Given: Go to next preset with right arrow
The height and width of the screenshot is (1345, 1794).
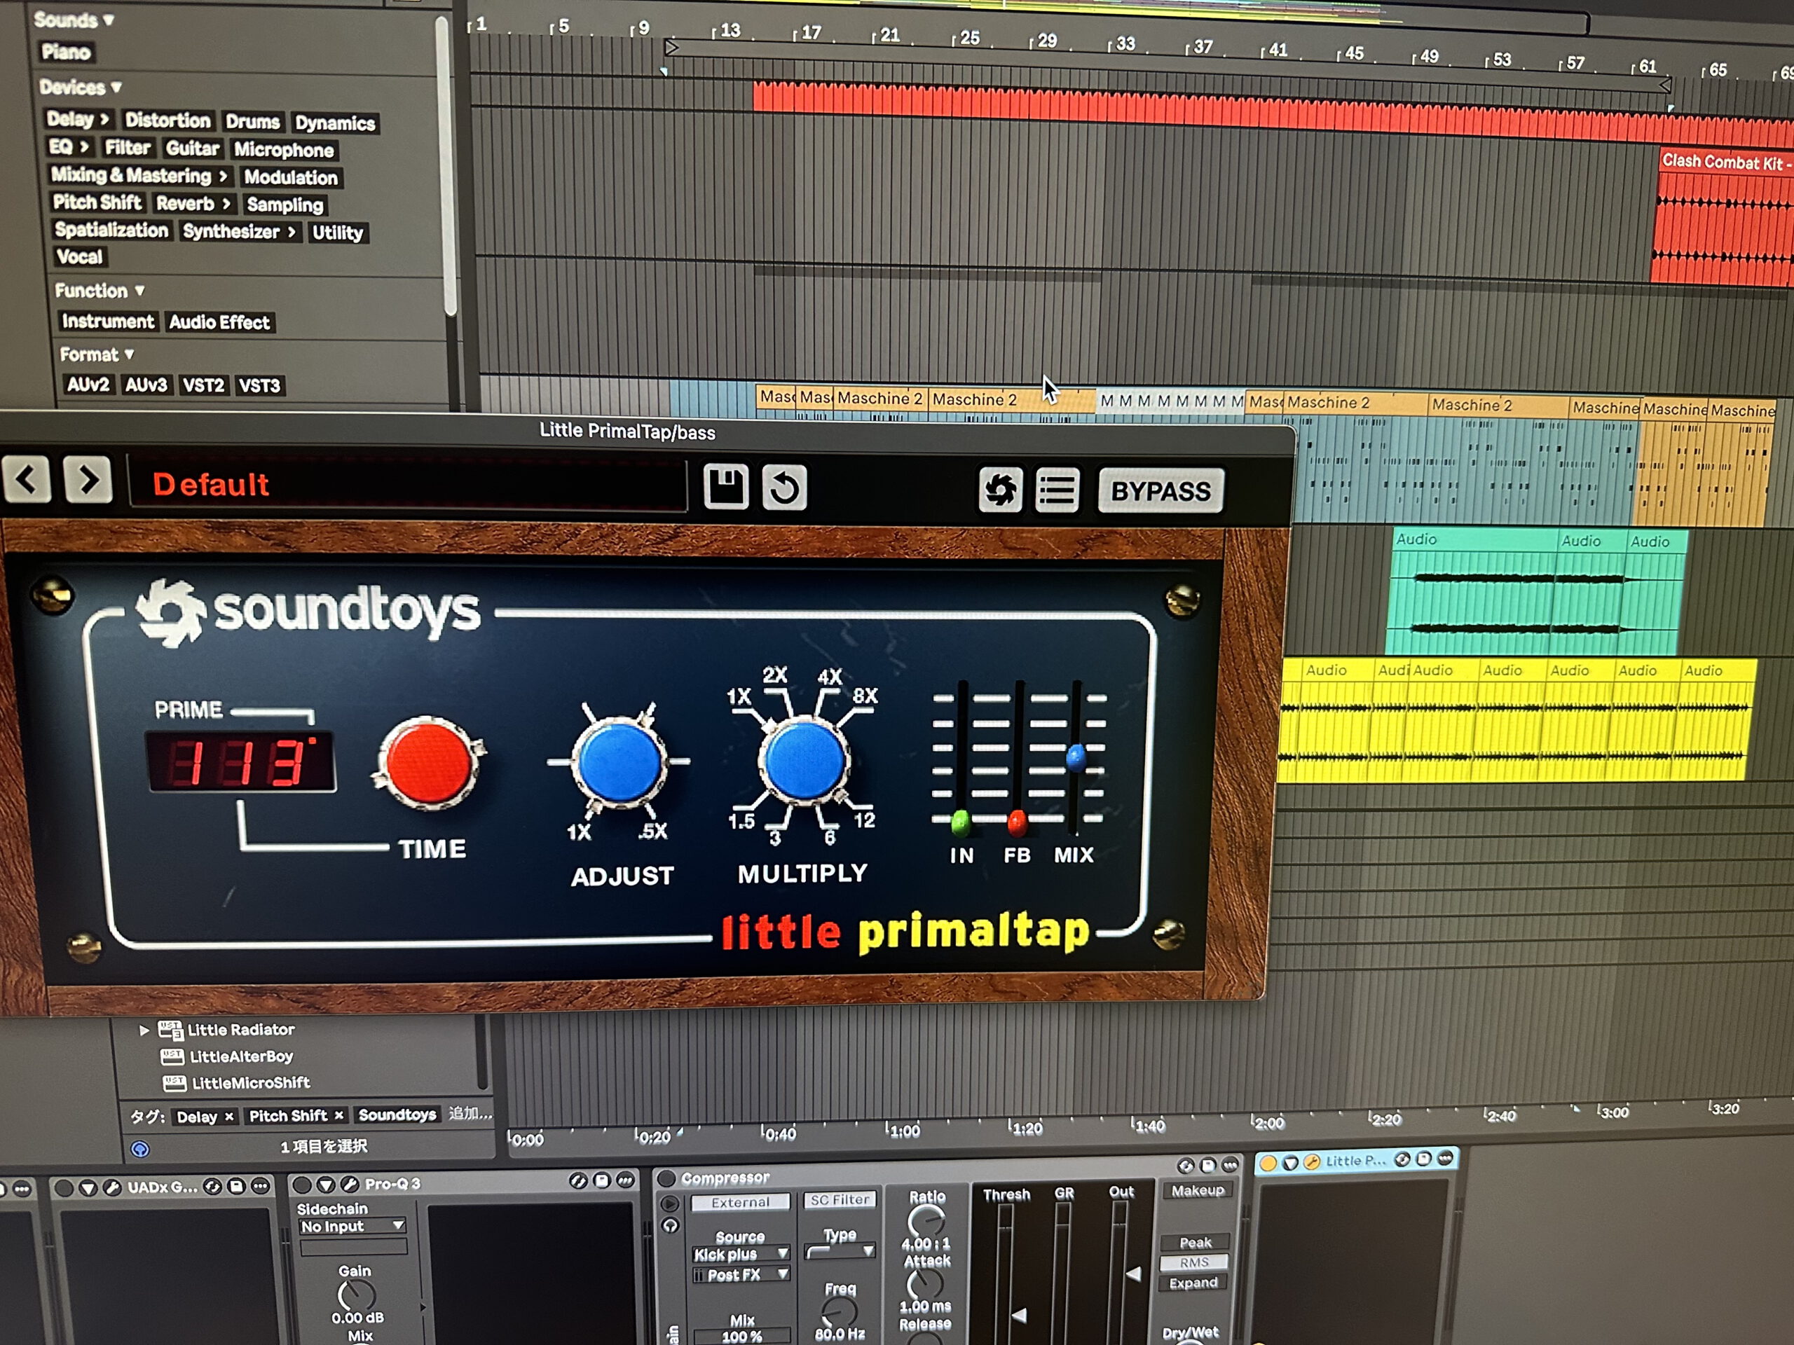Looking at the screenshot, I should [x=88, y=480].
